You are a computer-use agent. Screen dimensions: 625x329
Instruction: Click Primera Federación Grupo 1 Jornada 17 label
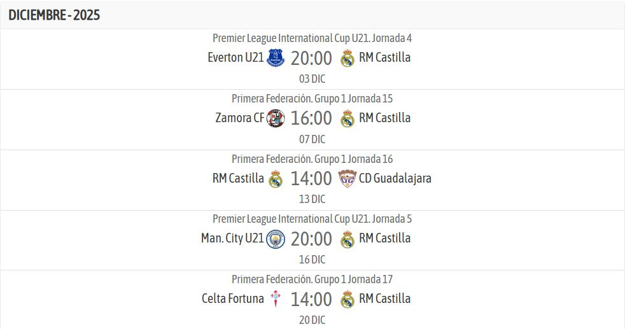(x=312, y=279)
